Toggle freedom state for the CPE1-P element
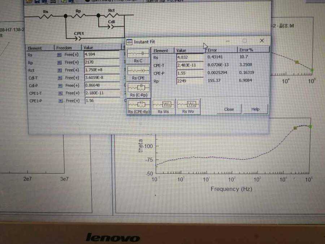325x244 pixels. pyautogui.click(x=60, y=100)
